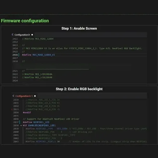The width and height of the screenshot is (158, 158).
Task: Click line number 2837 in the gutter
Action: tap(16, 122)
